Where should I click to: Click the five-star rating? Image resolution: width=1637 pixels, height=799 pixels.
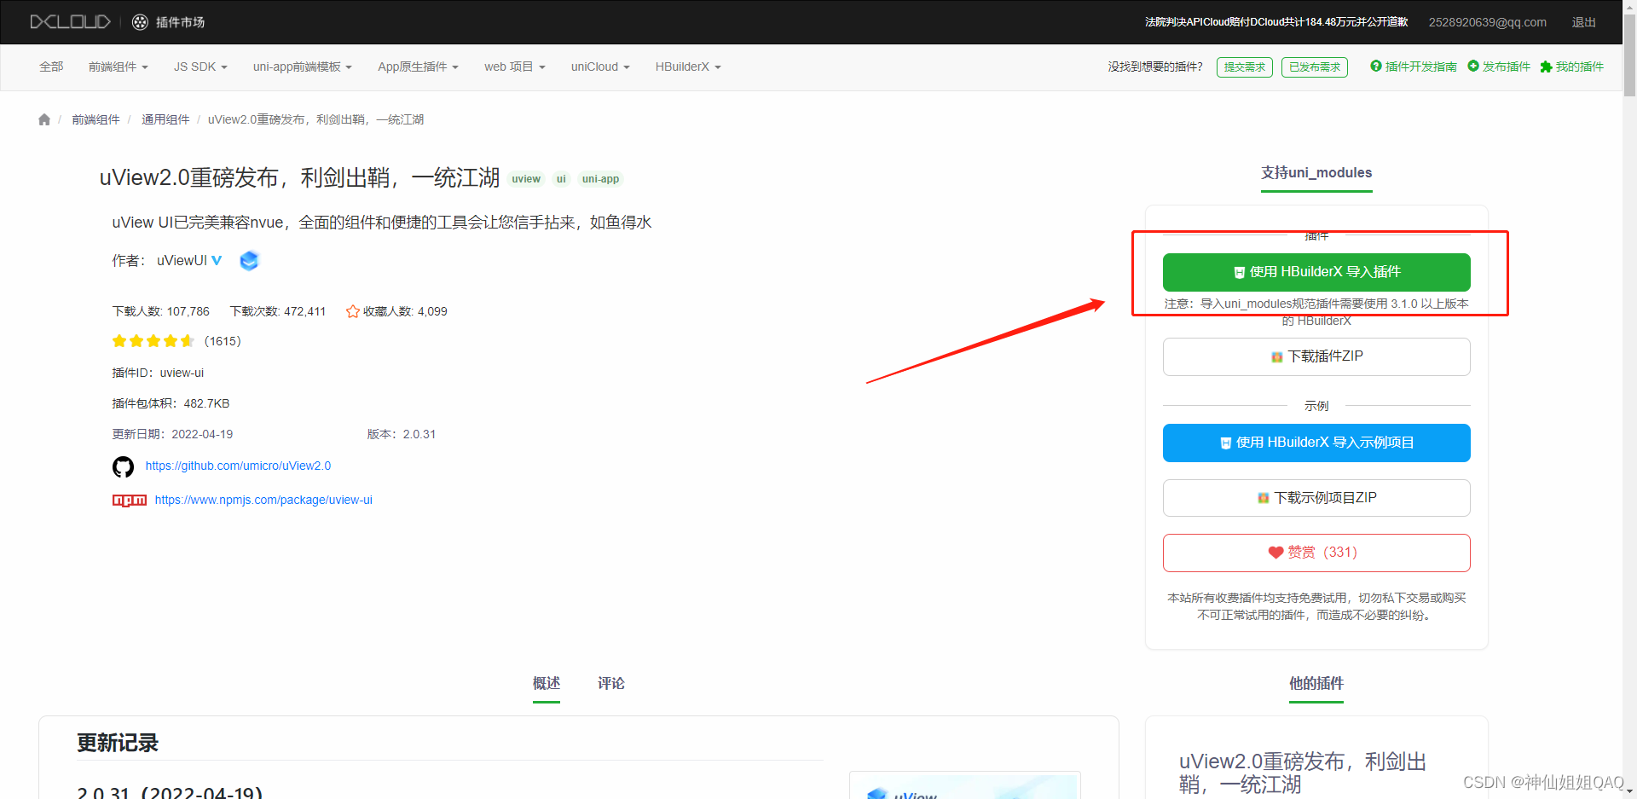(153, 341)
